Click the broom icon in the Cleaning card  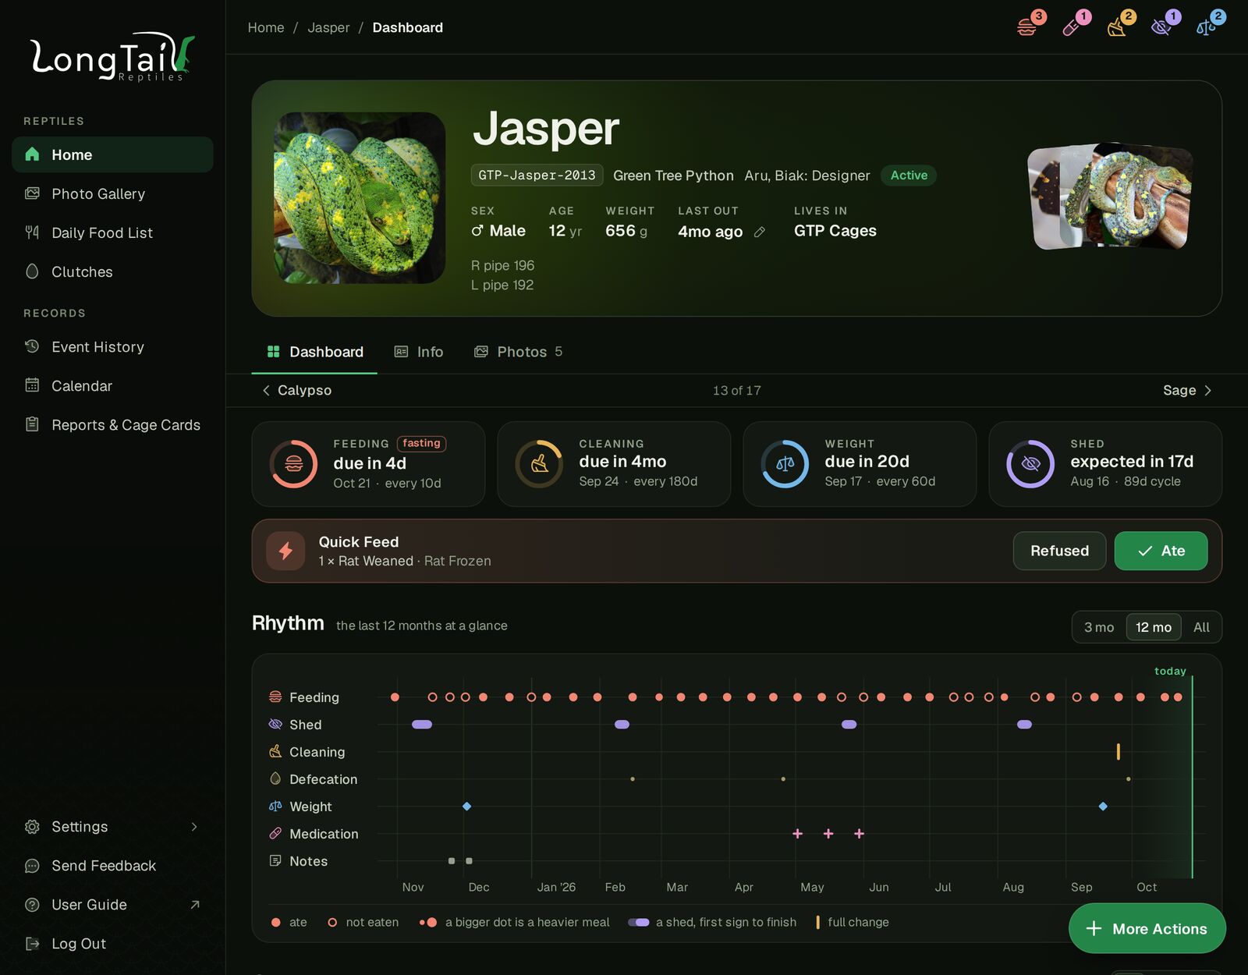(x=539, y=464)
